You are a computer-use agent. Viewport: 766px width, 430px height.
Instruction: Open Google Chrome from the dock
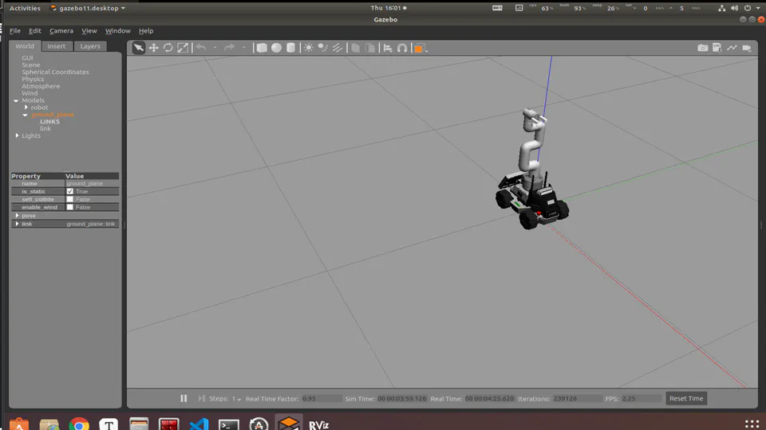(79, 424)
